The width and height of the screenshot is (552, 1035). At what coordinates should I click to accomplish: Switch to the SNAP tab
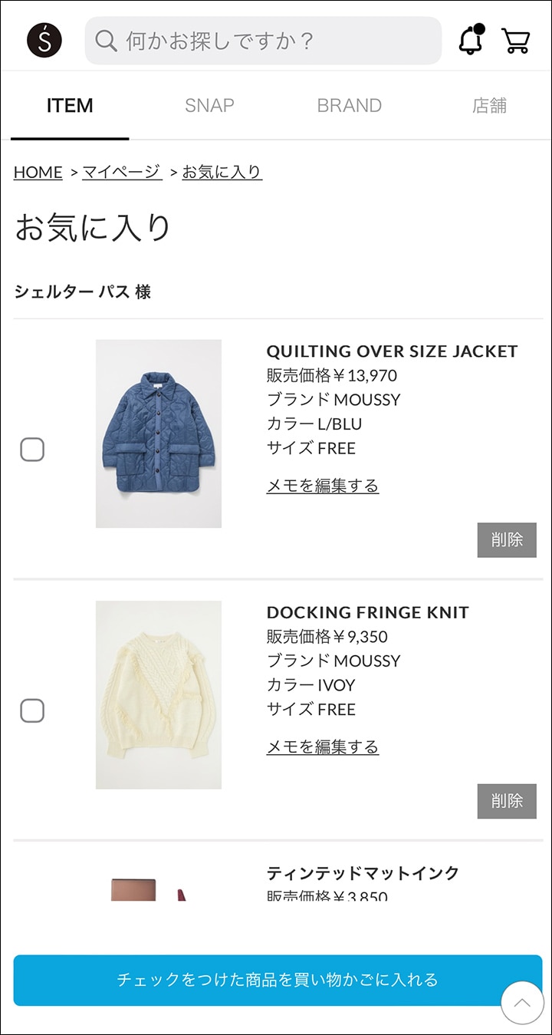(x=209, y=106)
